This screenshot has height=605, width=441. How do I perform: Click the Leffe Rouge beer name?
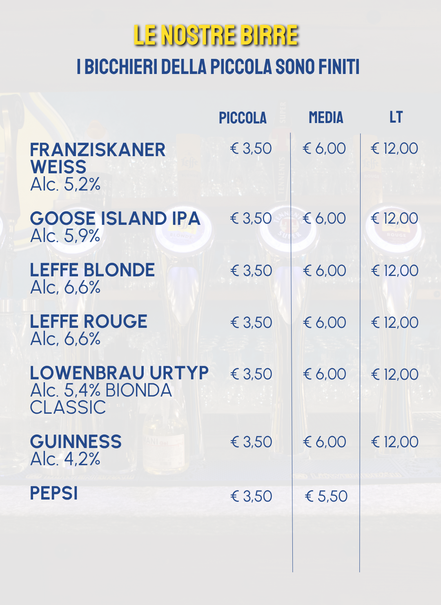point(89,321)
